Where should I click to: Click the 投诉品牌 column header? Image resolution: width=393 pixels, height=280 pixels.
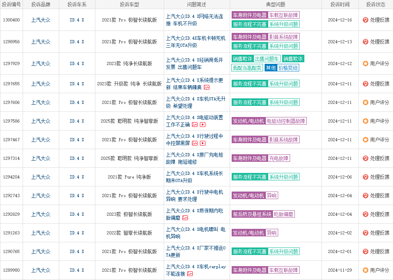pyautogui.click(x=41, y=4)
